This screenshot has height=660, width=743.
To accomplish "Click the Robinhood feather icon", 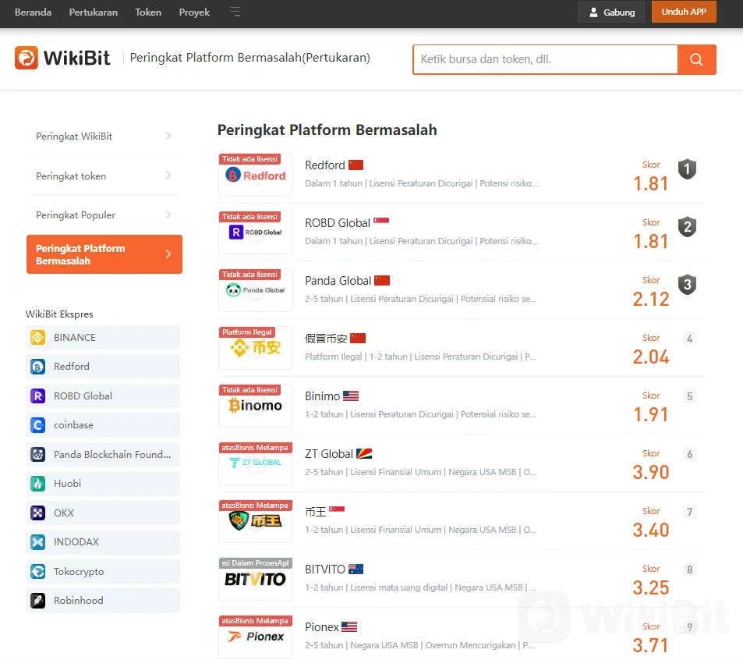I will point(38,601).
